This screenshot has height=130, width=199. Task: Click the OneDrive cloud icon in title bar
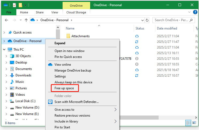6,5
